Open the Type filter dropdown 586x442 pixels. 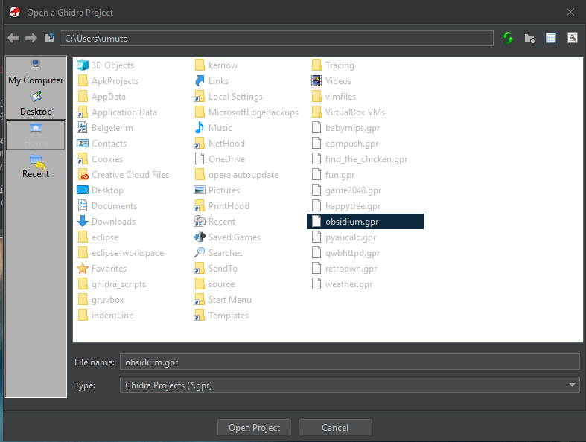coord(572,385)
